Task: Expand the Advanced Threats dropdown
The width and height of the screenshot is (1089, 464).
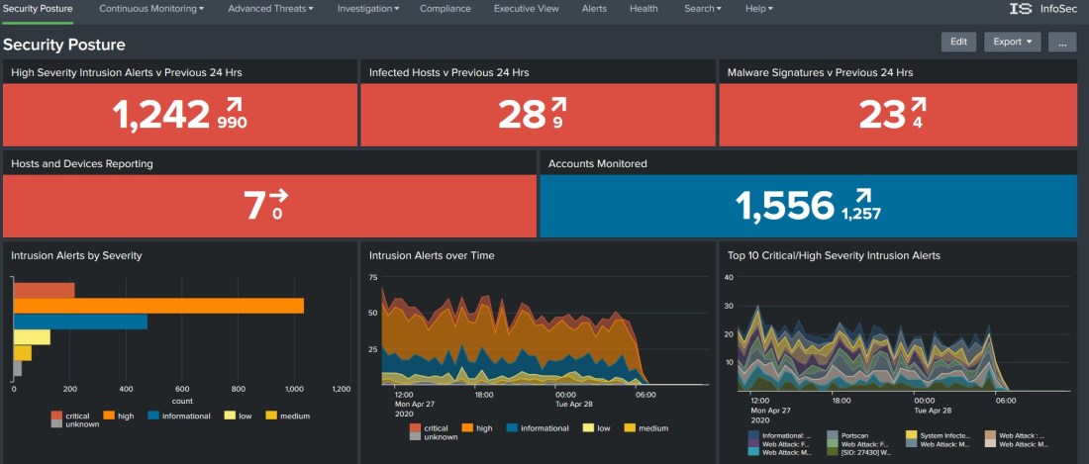Action: click(270, 9)
